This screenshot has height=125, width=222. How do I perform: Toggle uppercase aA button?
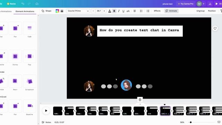[x=128, y=11]
